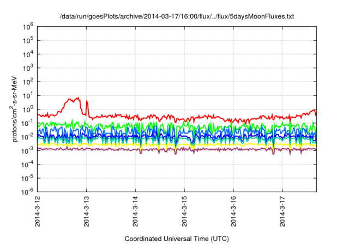Select the 10^5 y-axis label
Screen dimensions: 349x244
pos(28,41)
